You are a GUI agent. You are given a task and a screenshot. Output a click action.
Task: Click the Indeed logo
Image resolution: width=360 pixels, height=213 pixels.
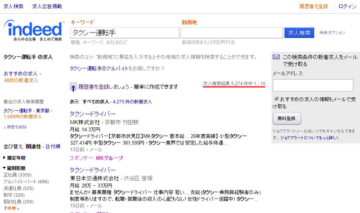[x=34, y=30]
